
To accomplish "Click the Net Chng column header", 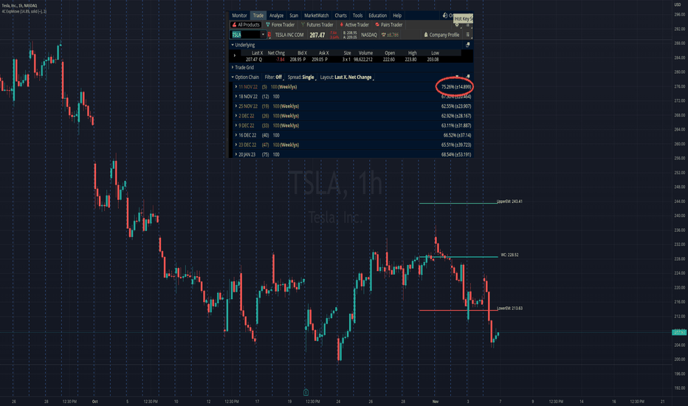I will [276, 53].
